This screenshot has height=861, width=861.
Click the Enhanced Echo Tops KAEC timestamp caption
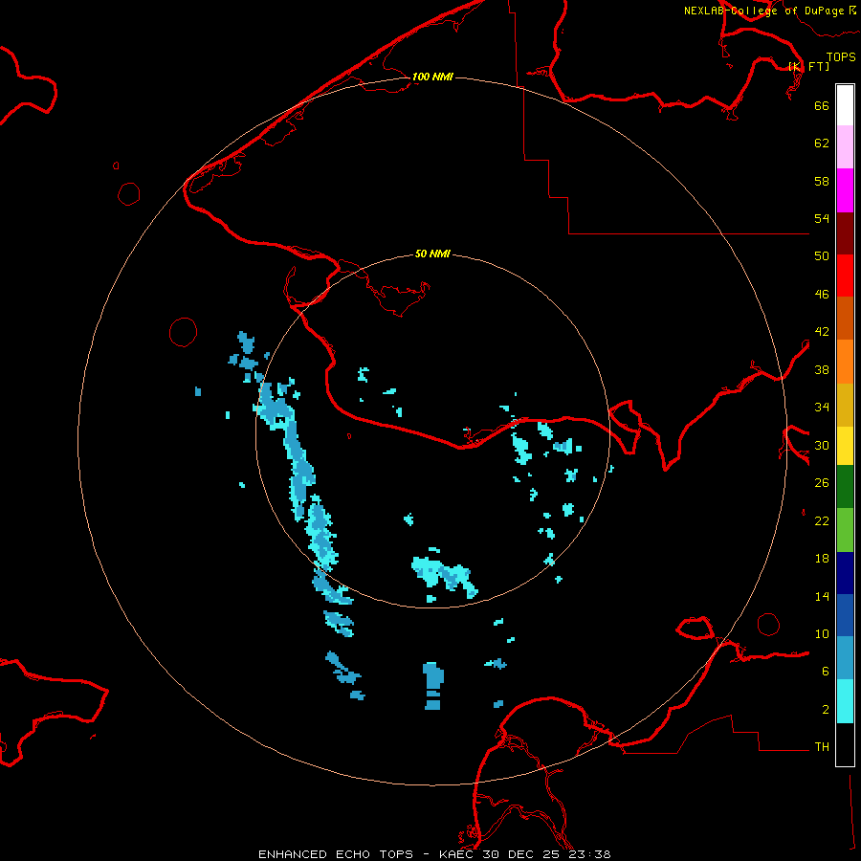tap(434, 854)
